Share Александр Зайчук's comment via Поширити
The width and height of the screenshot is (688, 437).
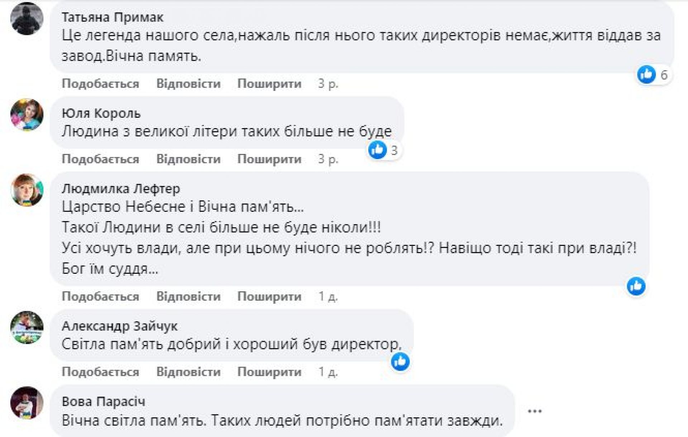[269, 372]
